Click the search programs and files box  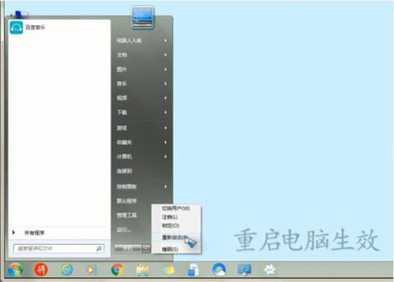coord(59,248)
